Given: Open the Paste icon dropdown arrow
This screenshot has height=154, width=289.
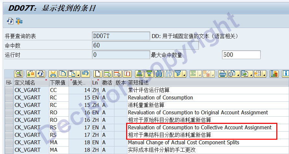Looking at the screenshot, I should click(x=78, y=75).
